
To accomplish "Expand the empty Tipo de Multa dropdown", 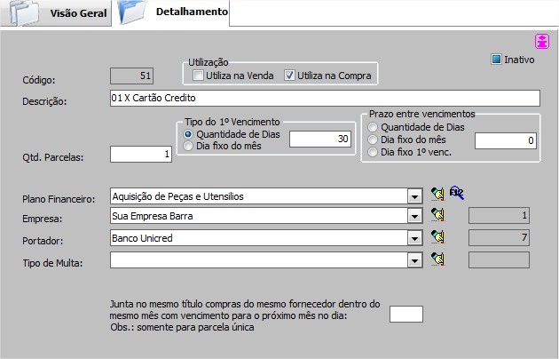I will coord(414,259).
